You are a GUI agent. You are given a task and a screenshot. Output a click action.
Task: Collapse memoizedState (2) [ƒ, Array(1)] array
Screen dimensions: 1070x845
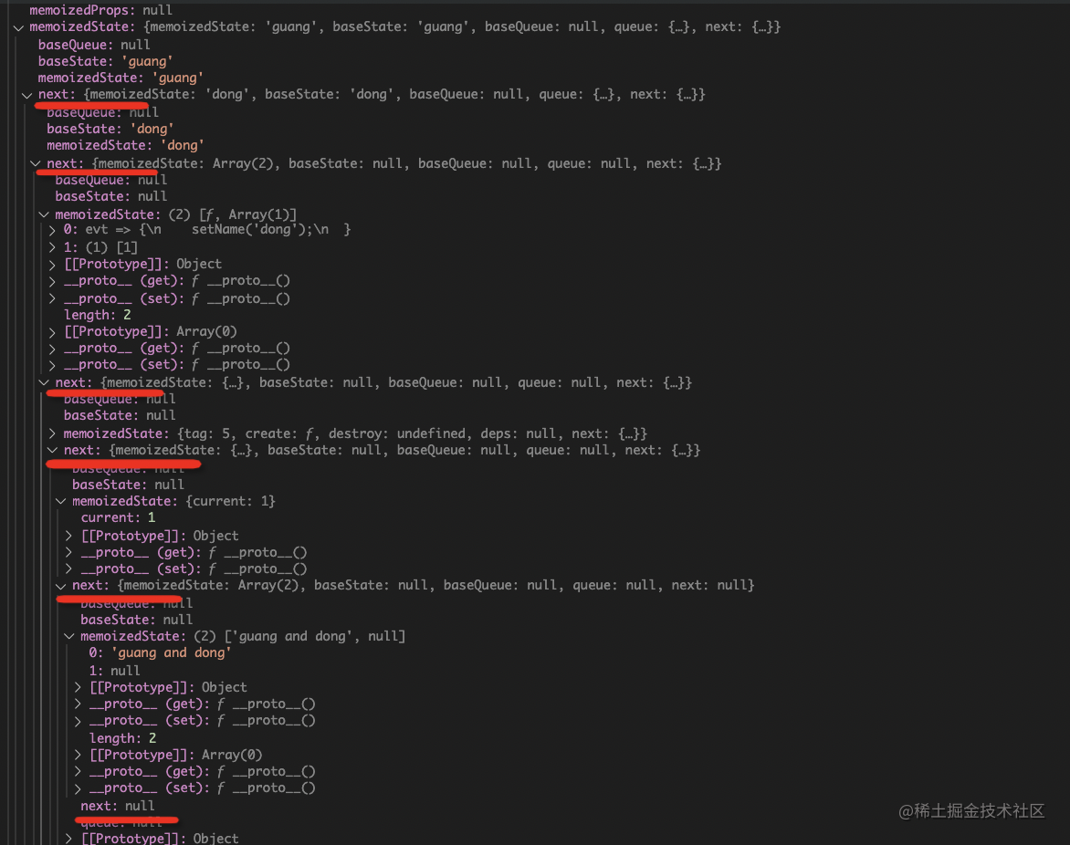click(45, 214)
